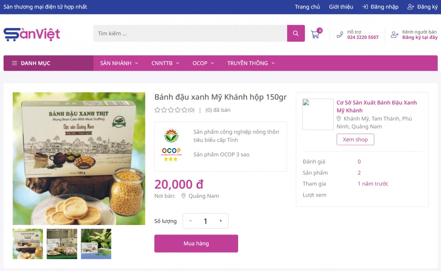This screenshot has height=271, width=441.
Task: Click the plus to increase quantity
Action: 220,221
